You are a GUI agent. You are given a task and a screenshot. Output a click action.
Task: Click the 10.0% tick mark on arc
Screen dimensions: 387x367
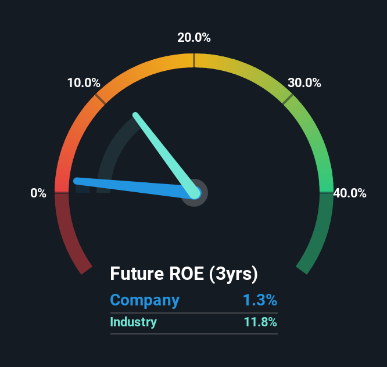[x=101, y=99]
